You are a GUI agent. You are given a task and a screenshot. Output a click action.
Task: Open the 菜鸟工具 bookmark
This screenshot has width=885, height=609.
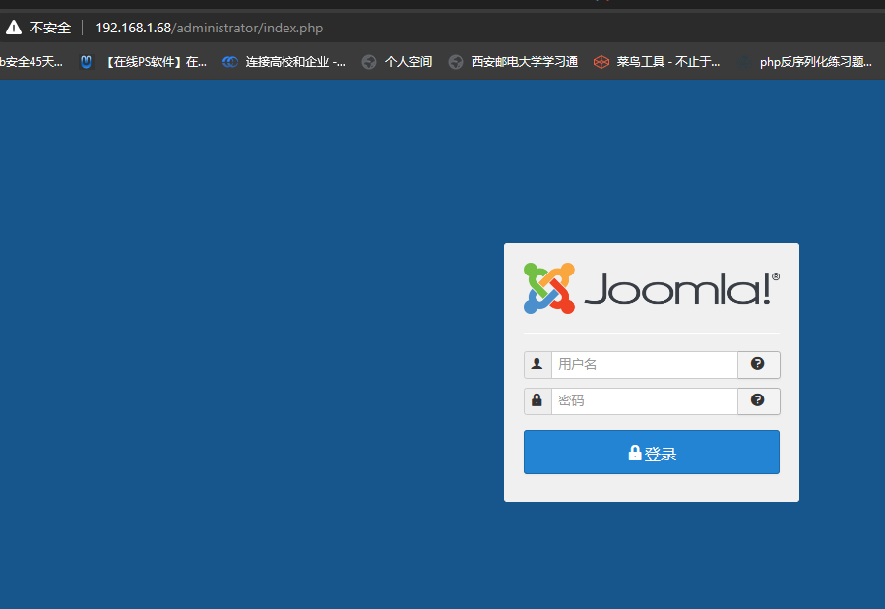[657, 61]
